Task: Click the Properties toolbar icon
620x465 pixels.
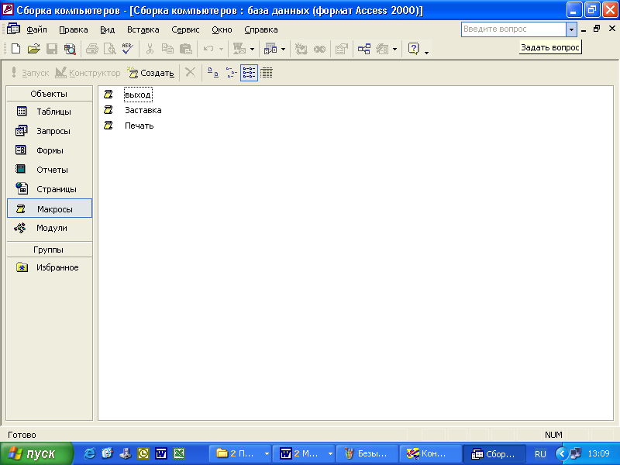Action: [341, 49]
